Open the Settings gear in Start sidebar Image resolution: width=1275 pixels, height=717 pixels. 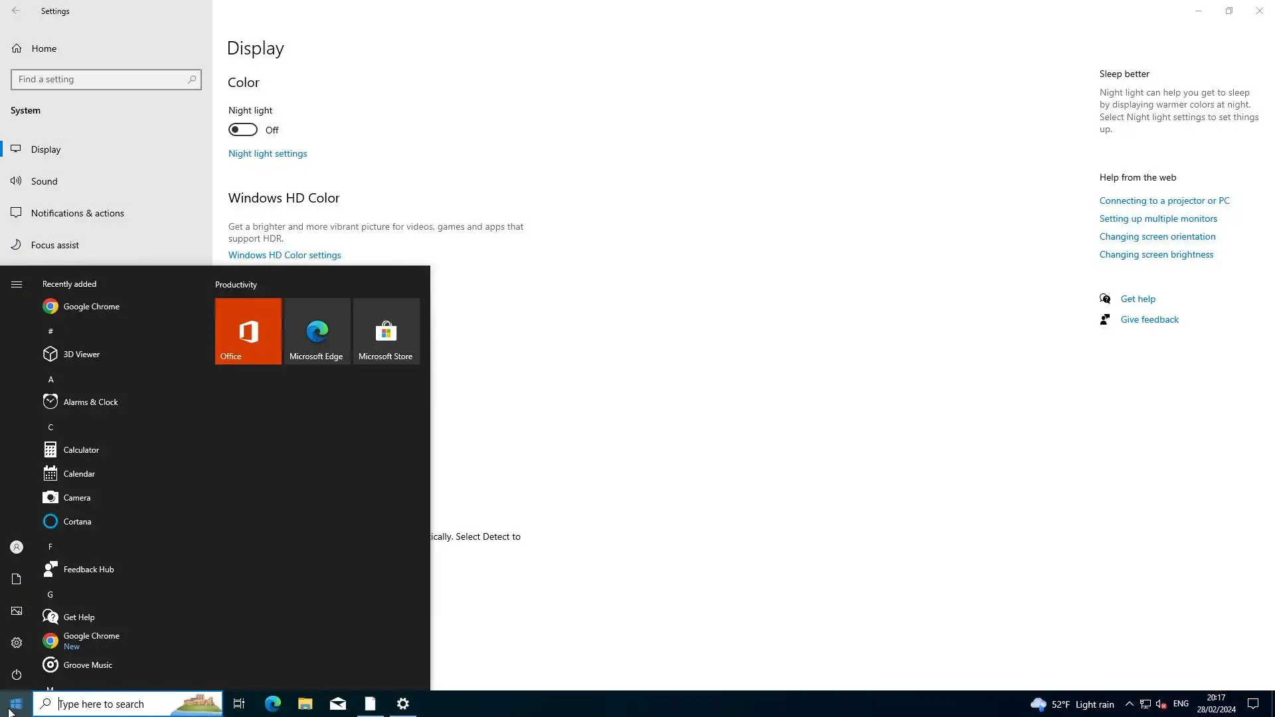click(17, 643)
